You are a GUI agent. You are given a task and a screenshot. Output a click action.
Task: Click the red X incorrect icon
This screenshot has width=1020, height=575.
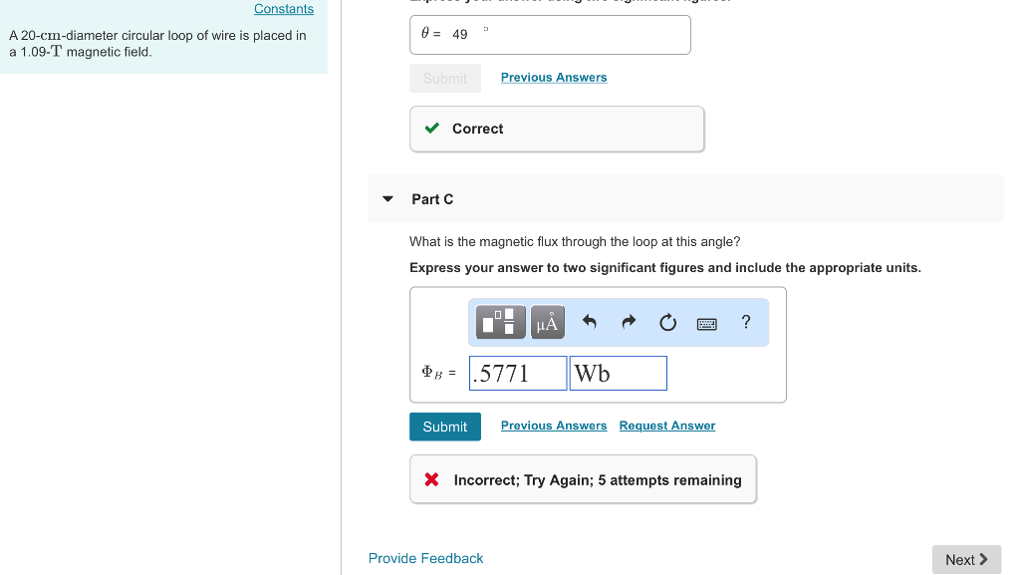point(431,479)
